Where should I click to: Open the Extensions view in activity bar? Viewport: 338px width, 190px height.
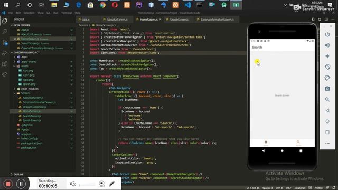(5, 64)
